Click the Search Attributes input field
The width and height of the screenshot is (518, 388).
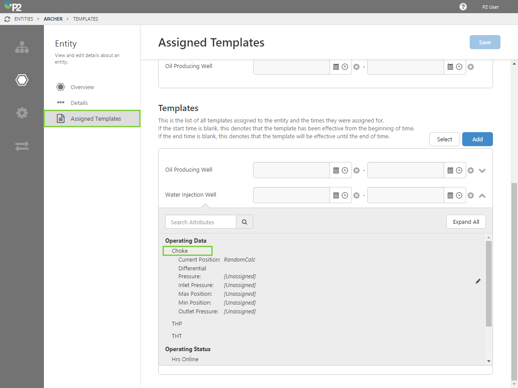tap(201, 222)
